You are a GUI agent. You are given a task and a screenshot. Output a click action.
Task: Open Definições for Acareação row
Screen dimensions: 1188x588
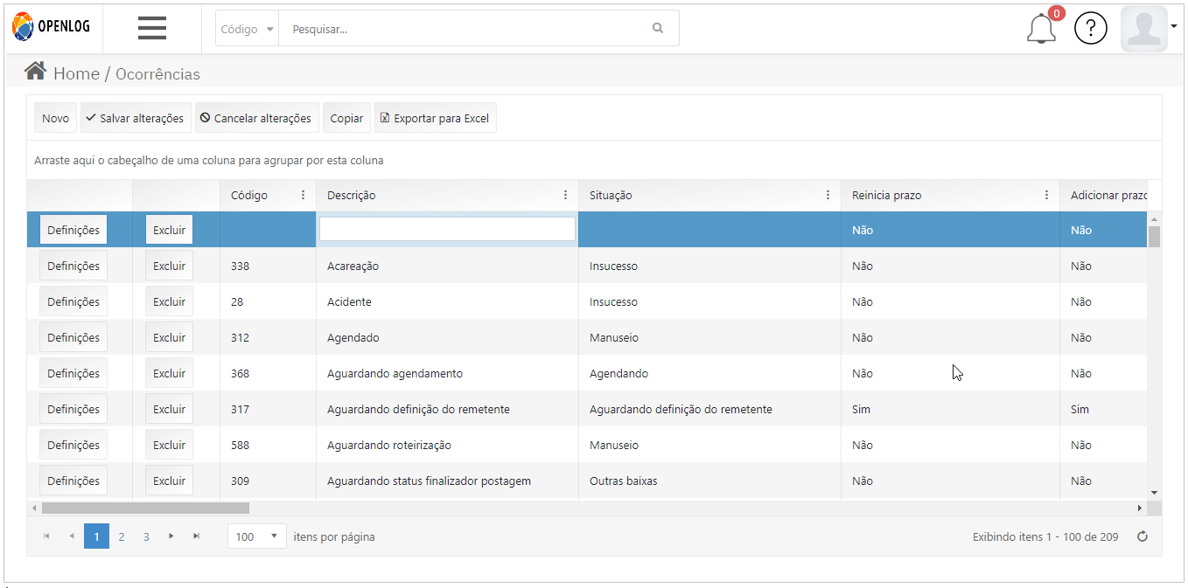(x=73, y=266)
